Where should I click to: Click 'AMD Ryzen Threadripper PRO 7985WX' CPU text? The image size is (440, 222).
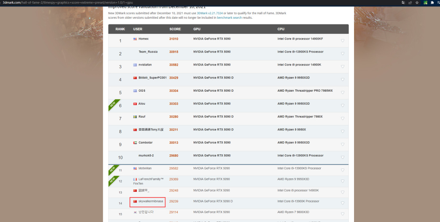[x=305, y=91]
